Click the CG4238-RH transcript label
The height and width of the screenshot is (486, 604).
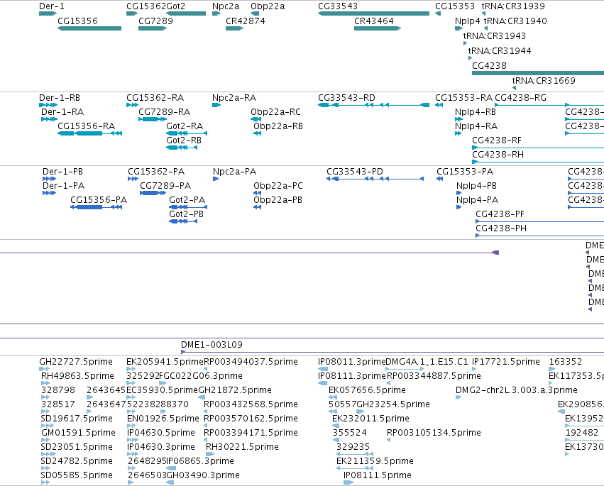coord(498,155)
